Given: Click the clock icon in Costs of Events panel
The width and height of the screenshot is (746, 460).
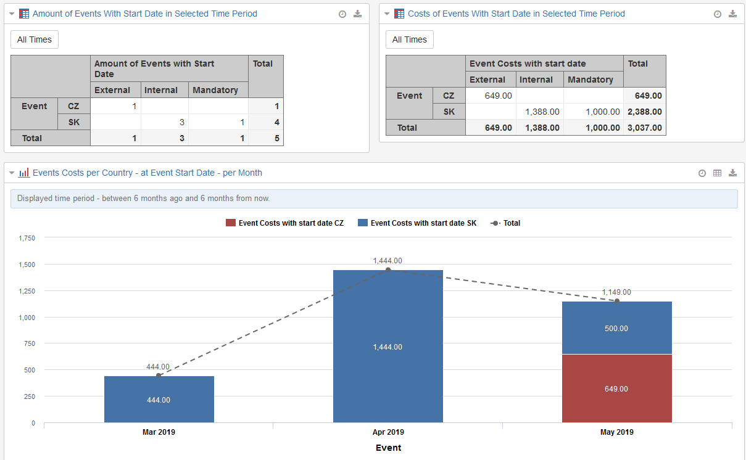Looking at the screenshot, I should (x=718, y=14).
